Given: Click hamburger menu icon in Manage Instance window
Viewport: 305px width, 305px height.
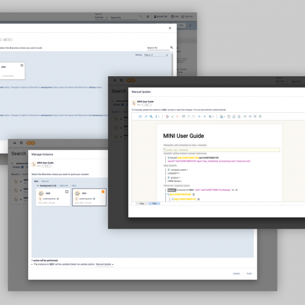Looking at the screenshot, I should [x=15, y=143].
